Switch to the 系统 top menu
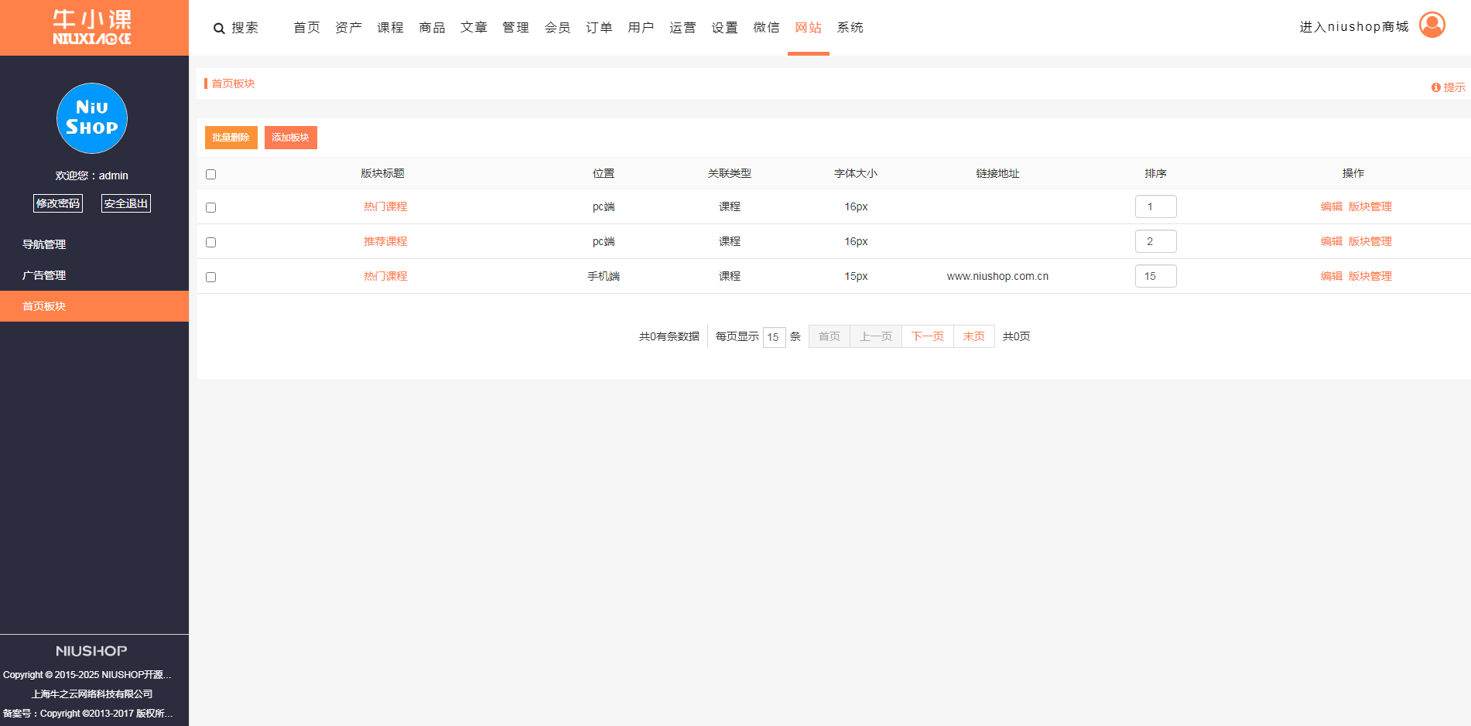 click(850, 28)
